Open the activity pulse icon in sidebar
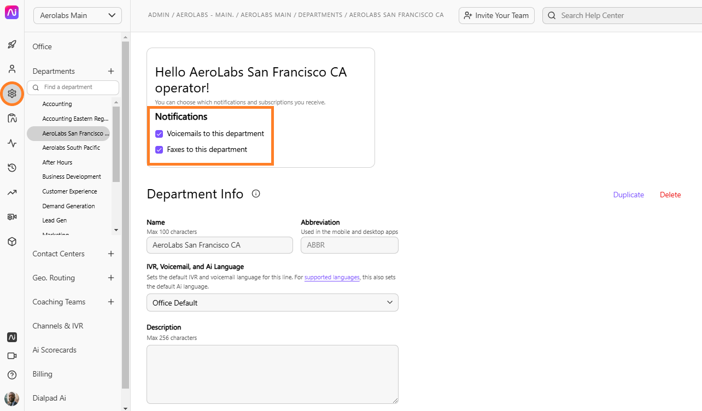This screenshot has height=411, width=702. pyautogui.click(x=12, y=143)
